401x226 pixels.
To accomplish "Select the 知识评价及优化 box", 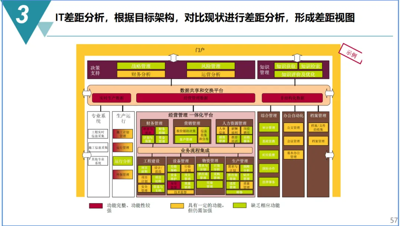I will 298,74.
